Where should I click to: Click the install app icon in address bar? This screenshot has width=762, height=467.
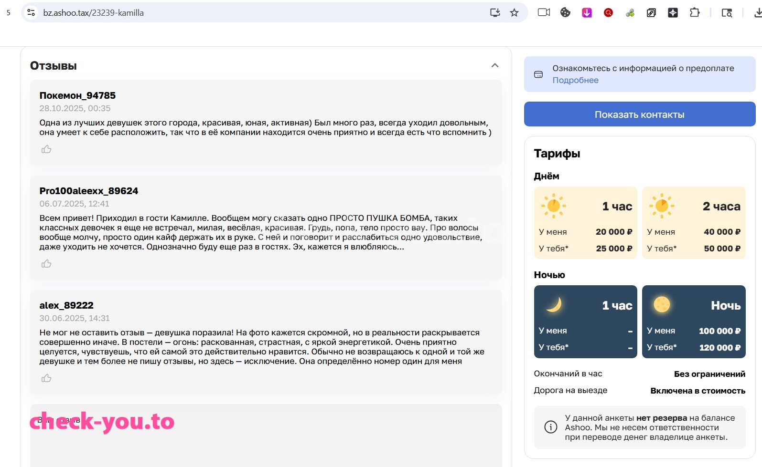coord(495,13)
